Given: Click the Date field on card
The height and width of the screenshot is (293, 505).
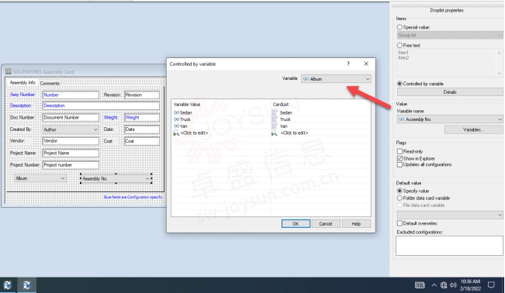Looking at the screenshot, I should pyautogui.click(x=142, y=129).
